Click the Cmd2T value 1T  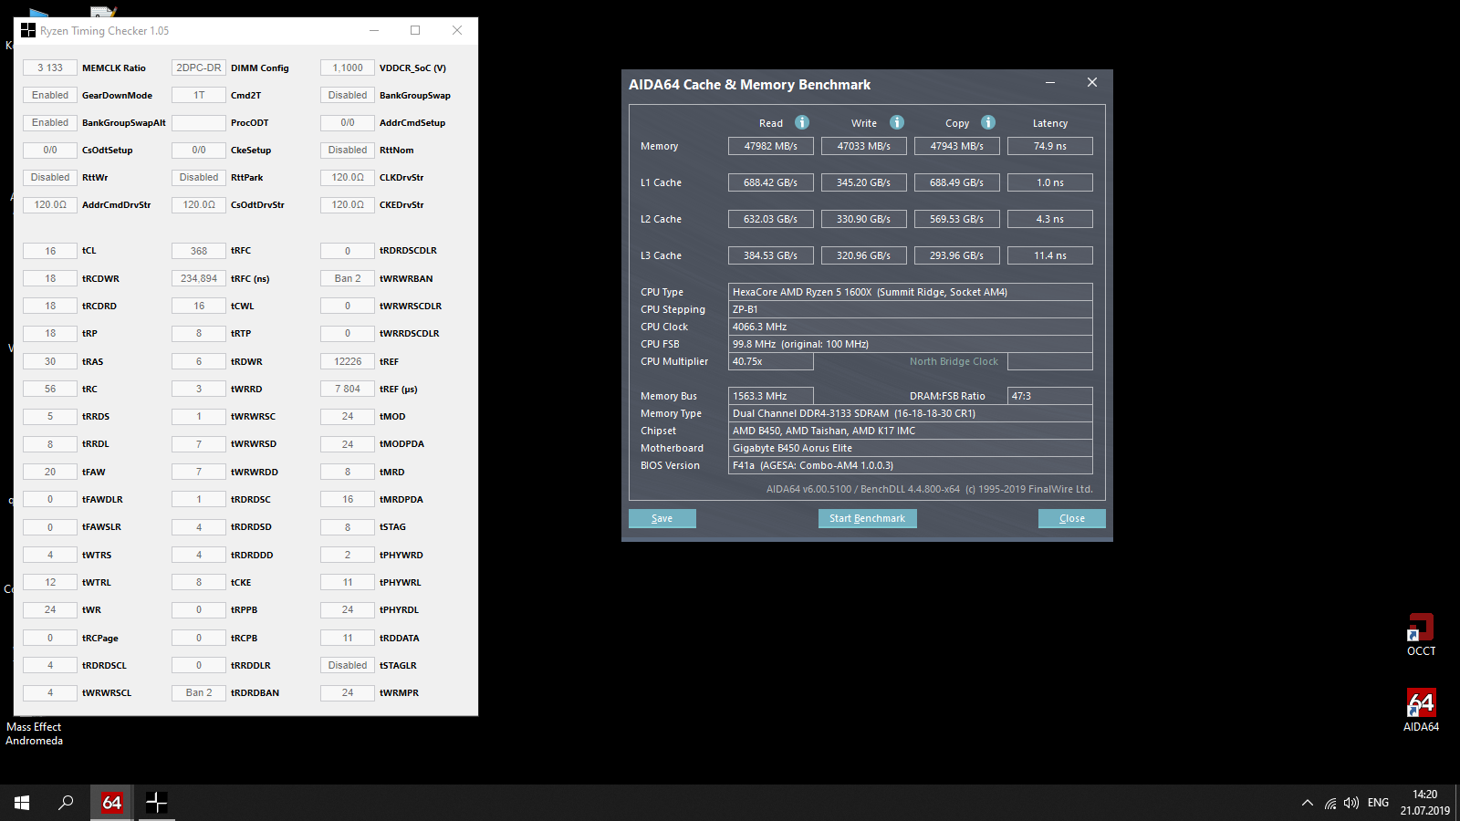(199, 95)
